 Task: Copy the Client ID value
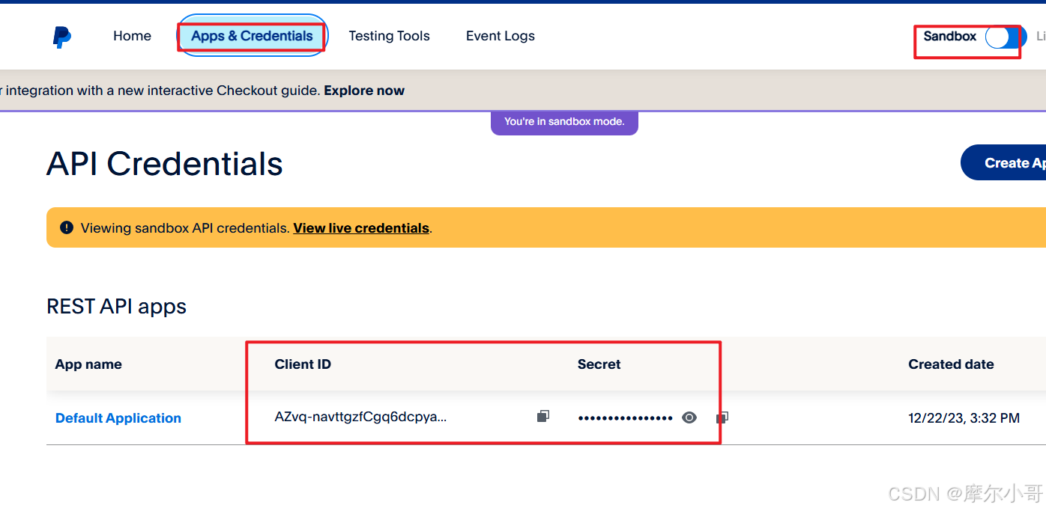point(543,416)
